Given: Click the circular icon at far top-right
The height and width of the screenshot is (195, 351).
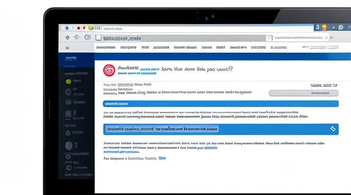Looking at the screenshot, I should (x=341, y=28).
